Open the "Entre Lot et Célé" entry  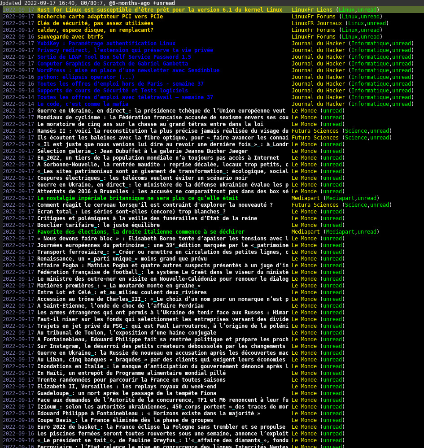click(122, 292)
